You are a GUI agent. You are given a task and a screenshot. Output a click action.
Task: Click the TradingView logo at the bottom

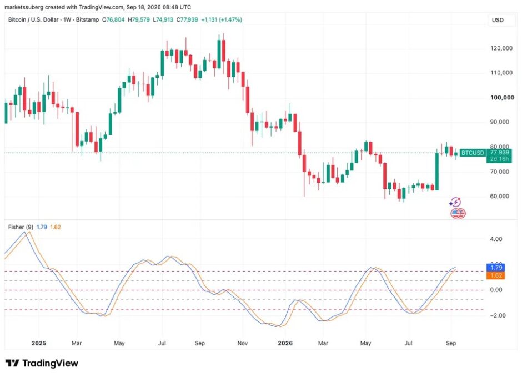42,363
